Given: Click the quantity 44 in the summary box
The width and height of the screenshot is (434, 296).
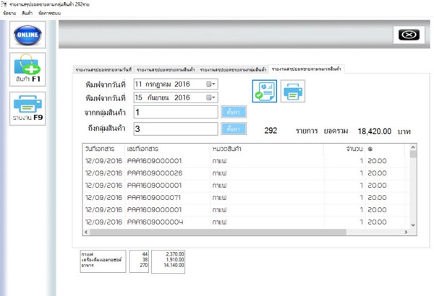Looking at the screenshot, I should click(145, 254).
